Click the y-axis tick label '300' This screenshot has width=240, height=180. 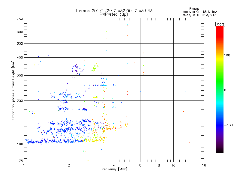coord(20,76)
